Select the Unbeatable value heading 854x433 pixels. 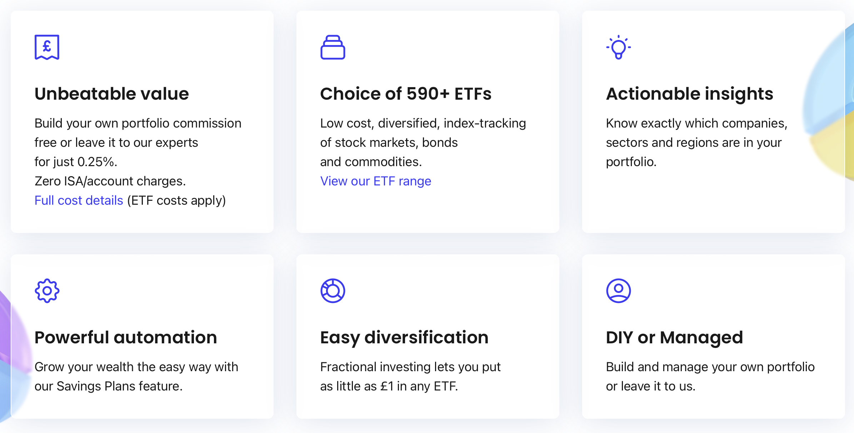click(111, 94)
